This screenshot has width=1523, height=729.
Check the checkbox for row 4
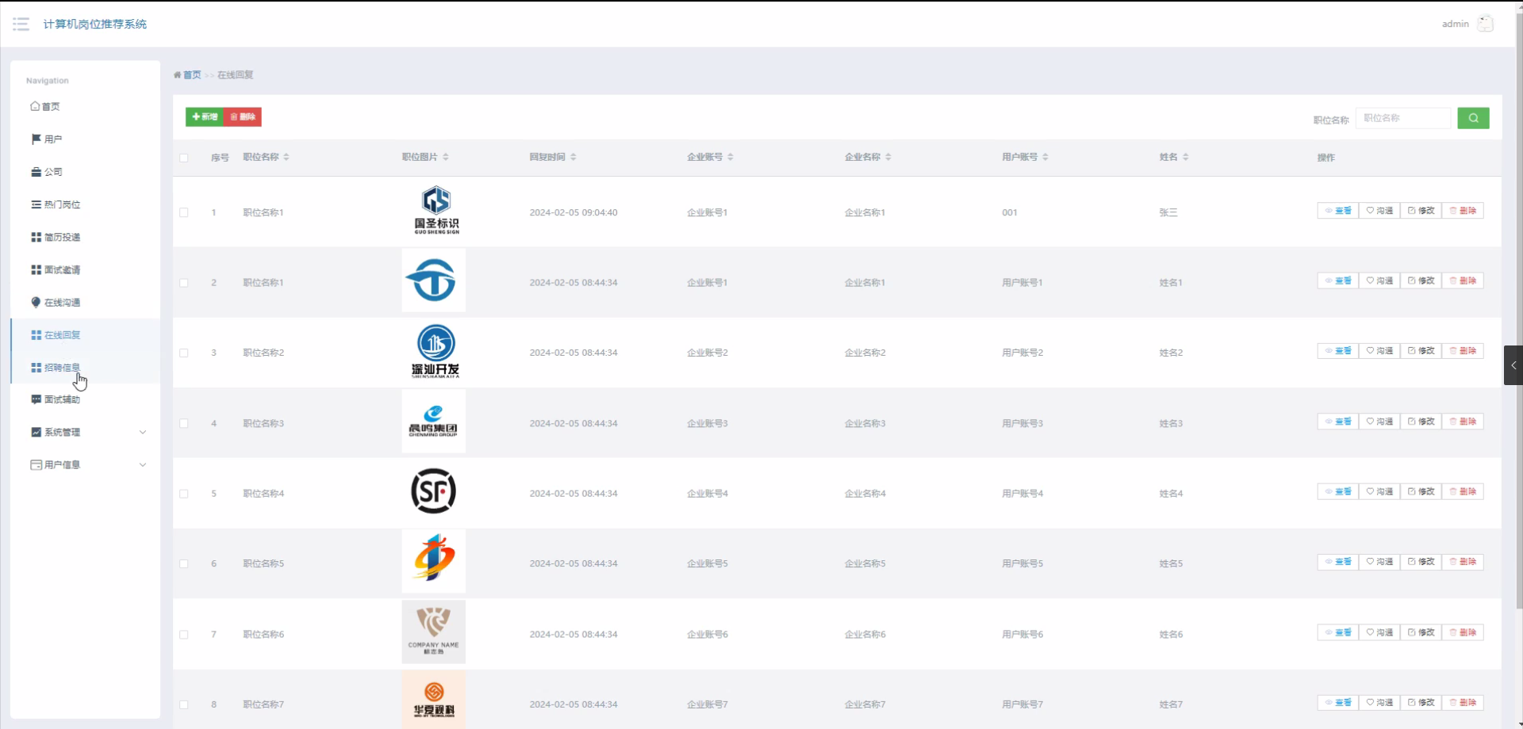pos(184,424)
